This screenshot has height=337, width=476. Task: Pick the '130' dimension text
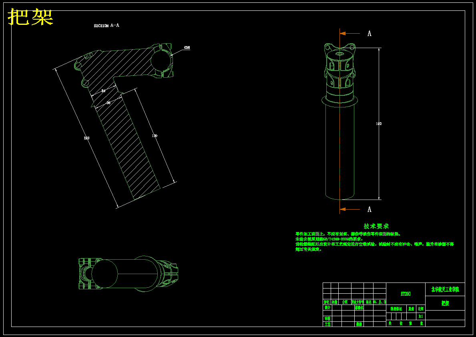tap(155, 136)
